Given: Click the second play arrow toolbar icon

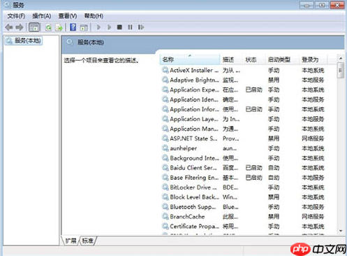Looking at the screenshot, I should pos(109,27).
